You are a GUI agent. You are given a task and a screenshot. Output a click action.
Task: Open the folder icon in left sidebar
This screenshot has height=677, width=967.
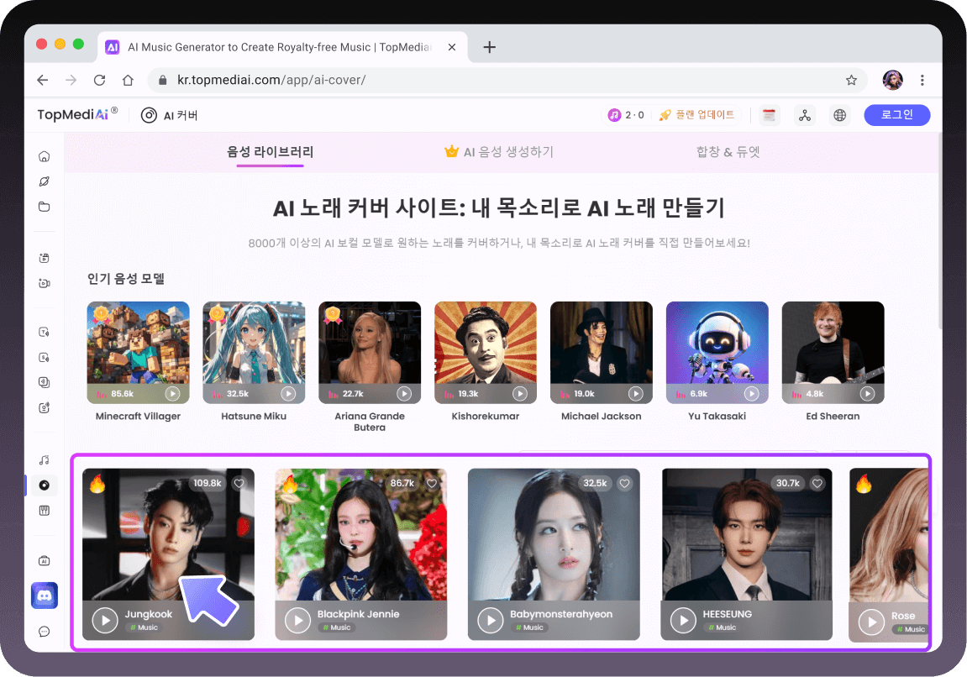45,207
